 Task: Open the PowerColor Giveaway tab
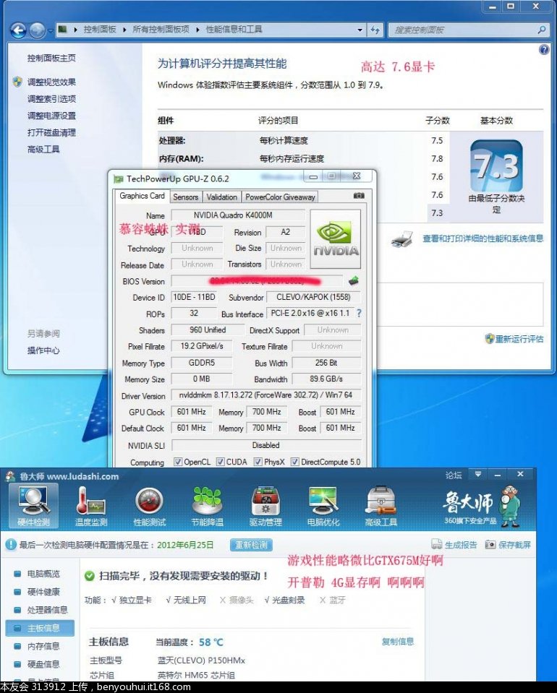280,197
